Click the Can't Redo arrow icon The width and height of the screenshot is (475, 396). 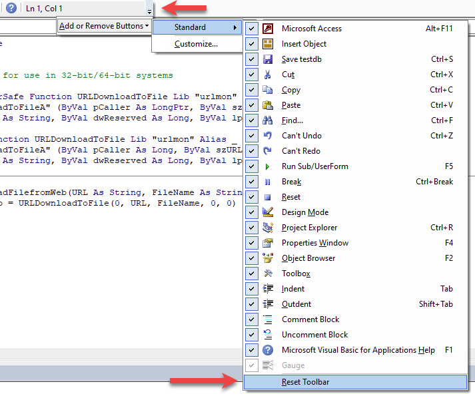pyautogui.click(x=268, y=151)
